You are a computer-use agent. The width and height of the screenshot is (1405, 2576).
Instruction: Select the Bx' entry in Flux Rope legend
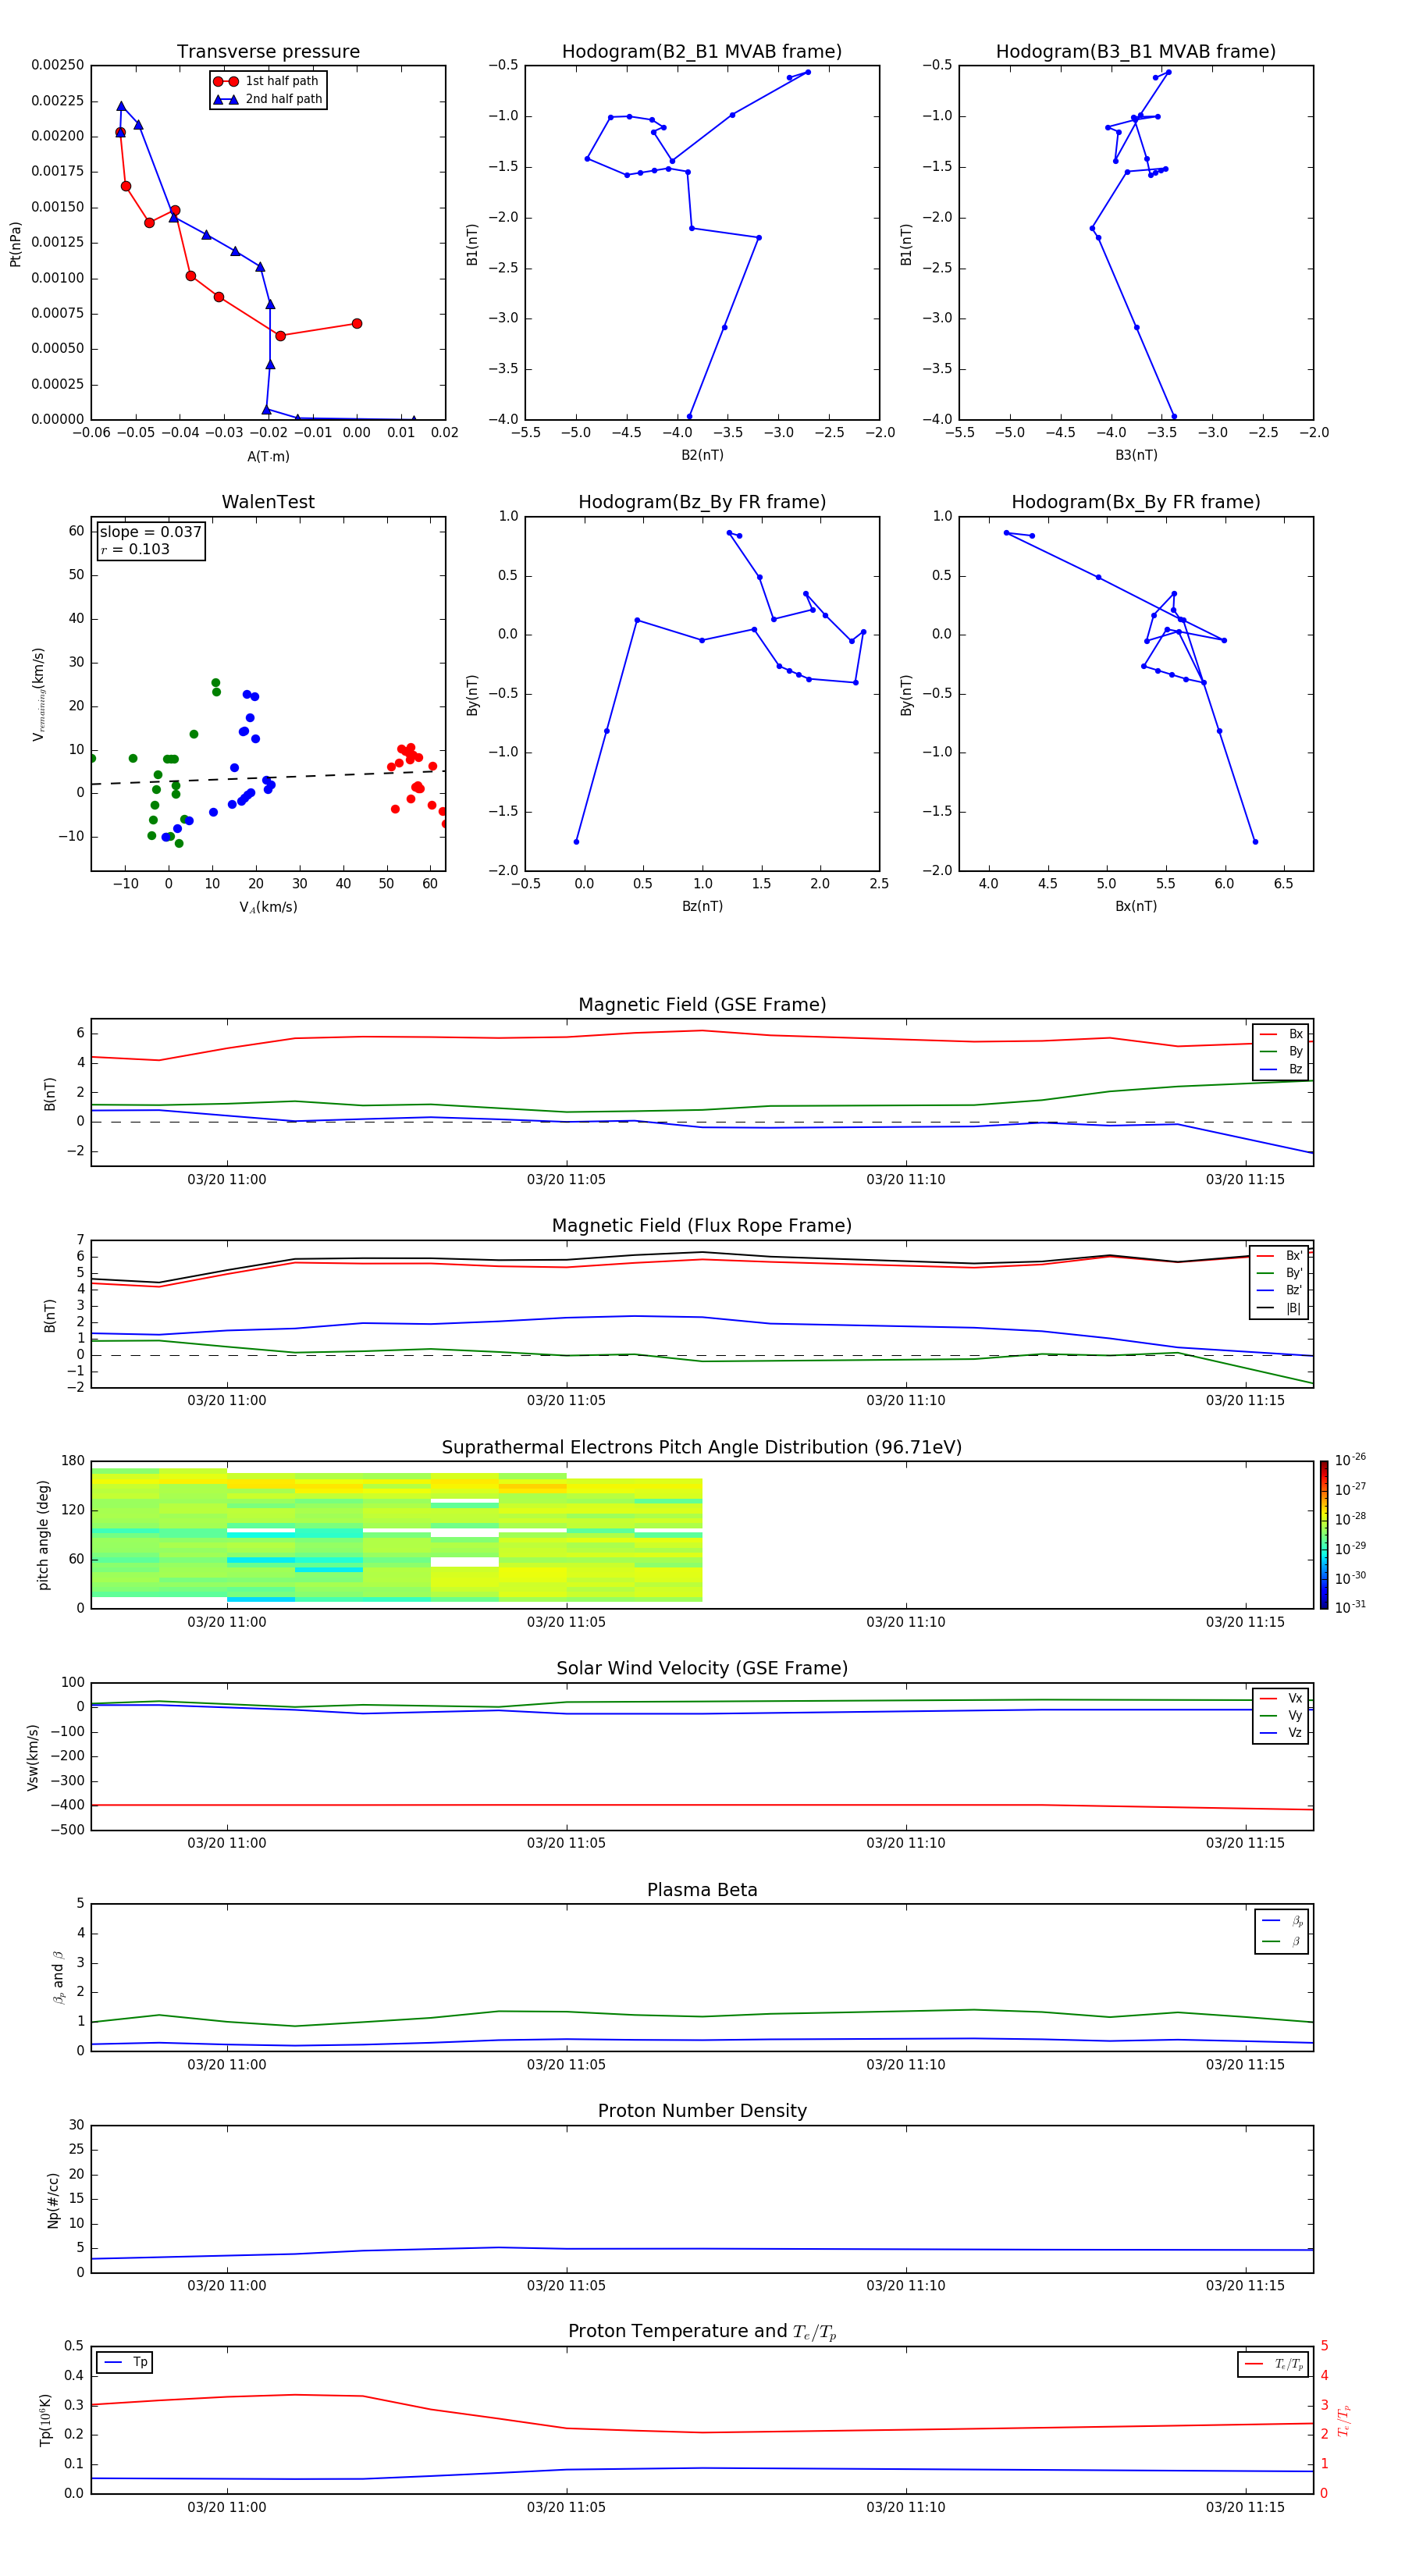1280,1256
